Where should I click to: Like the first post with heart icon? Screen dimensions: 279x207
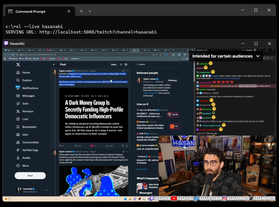pyautogui.click(x=92, y=146)
